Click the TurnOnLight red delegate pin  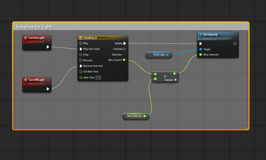49,39
